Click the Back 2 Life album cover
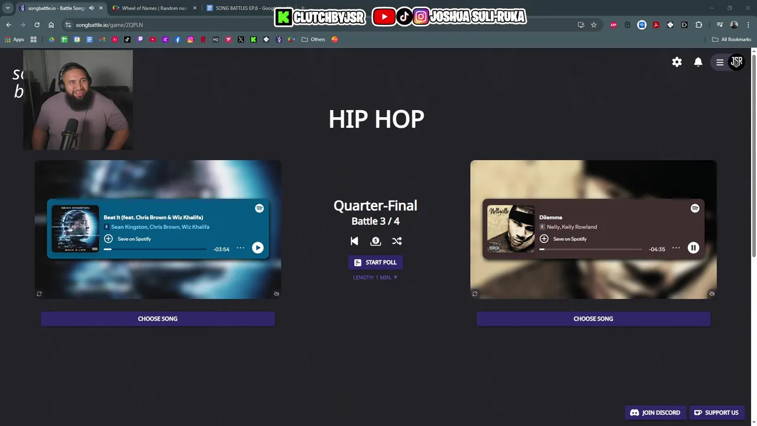The image size is (757, 426). [75, 229]
